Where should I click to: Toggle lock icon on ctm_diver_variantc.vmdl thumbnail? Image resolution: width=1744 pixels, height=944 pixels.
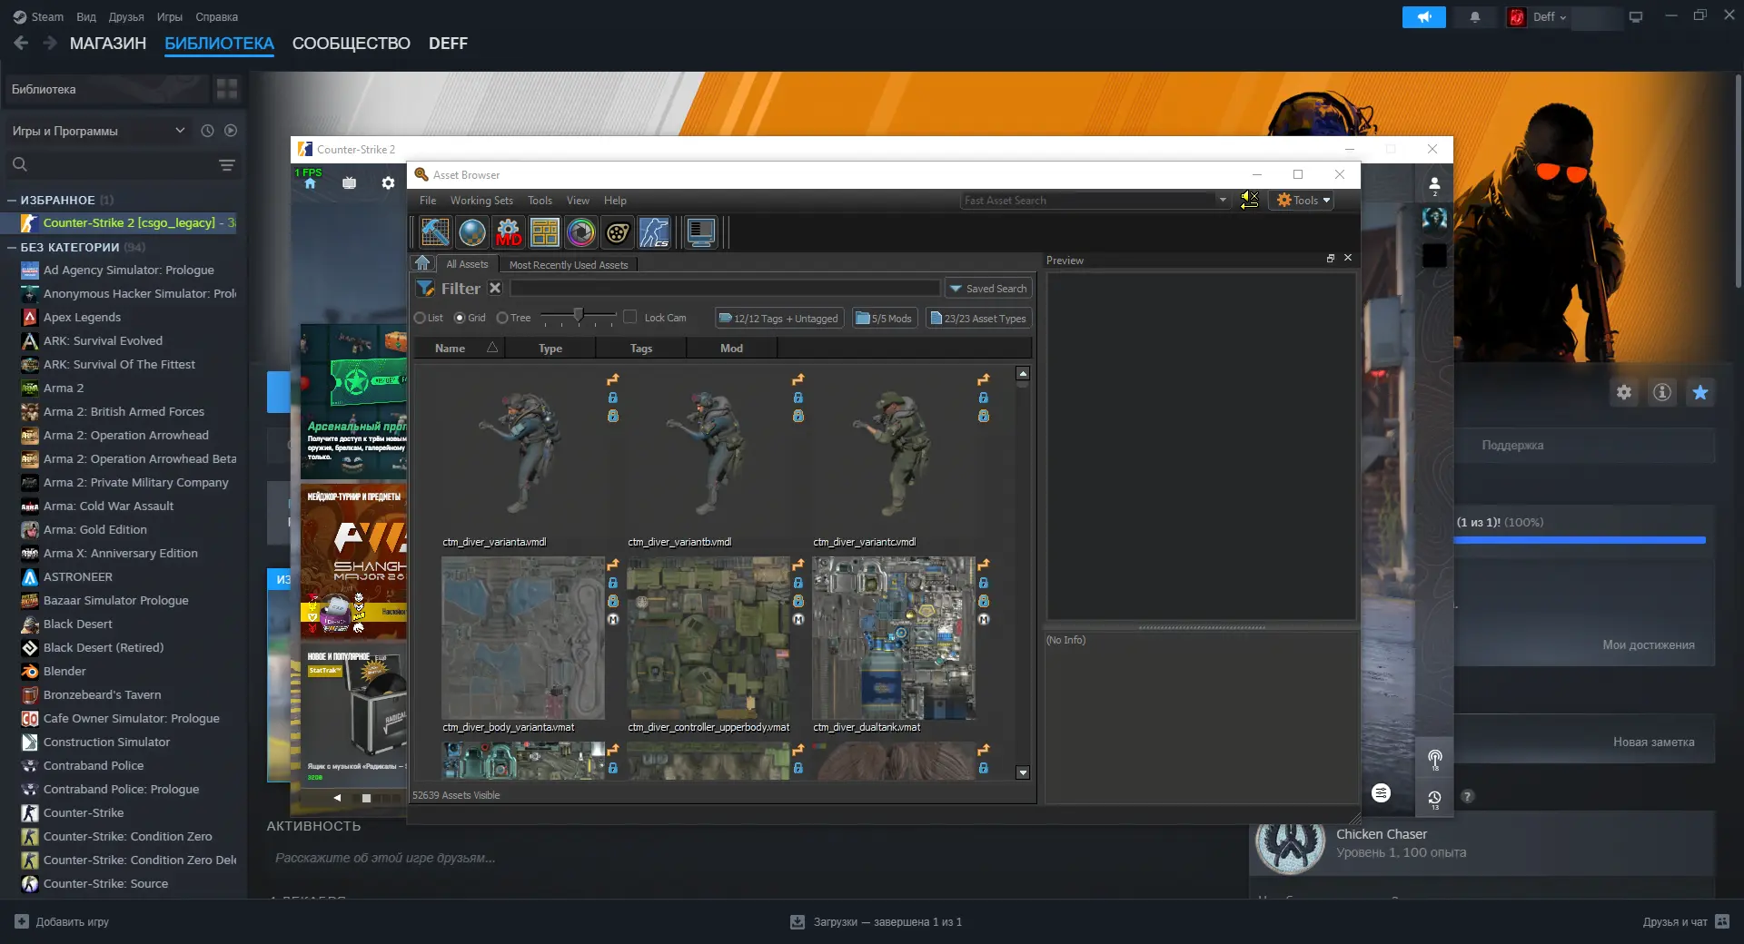[x=984, y=398]
